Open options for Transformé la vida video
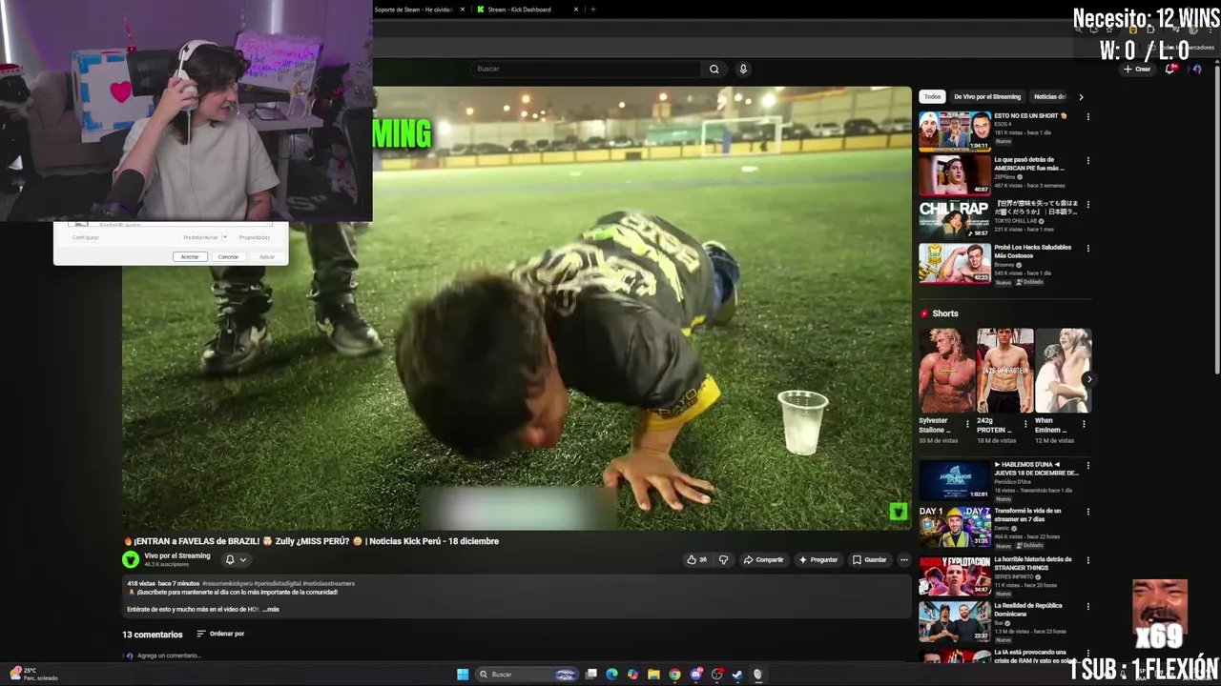 pyautogui.click(x=1087, y=512)
